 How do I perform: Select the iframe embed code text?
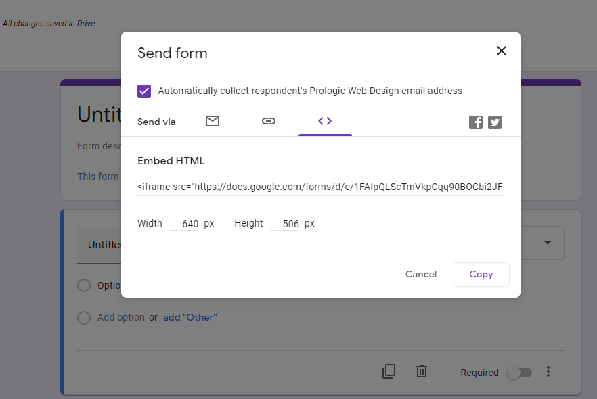[x=322, y=187]
